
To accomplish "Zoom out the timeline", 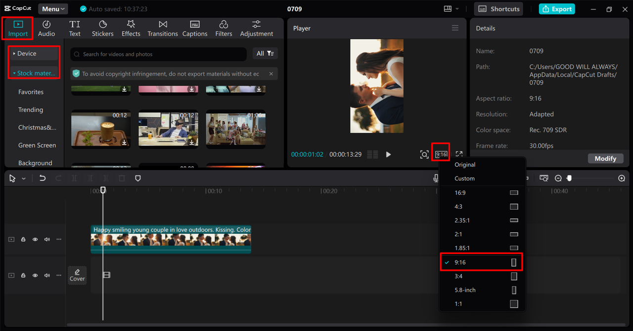I will point(558,179).
